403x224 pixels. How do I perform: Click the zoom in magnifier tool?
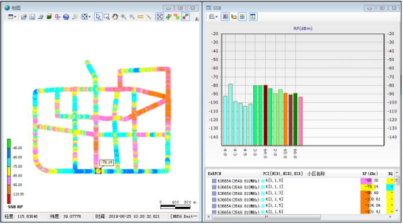[123, 17]
